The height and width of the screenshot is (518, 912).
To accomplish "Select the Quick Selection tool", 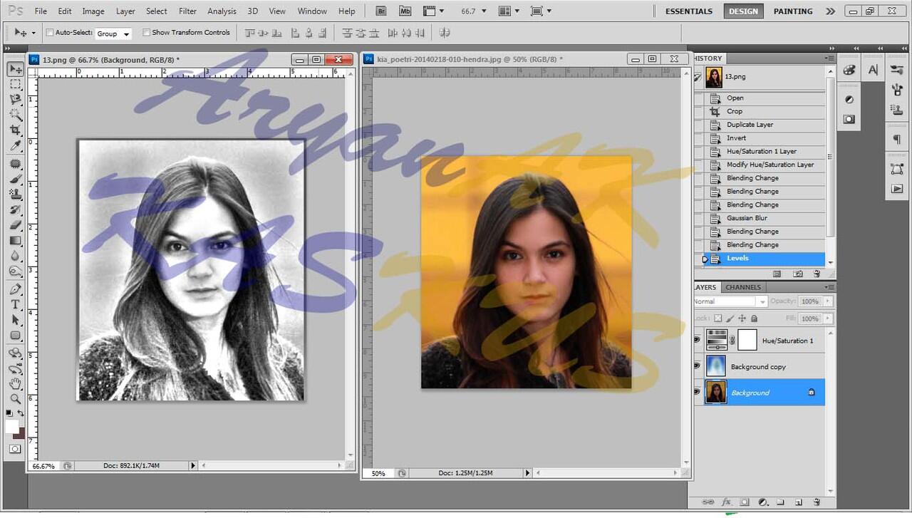I will coord(15,115).
